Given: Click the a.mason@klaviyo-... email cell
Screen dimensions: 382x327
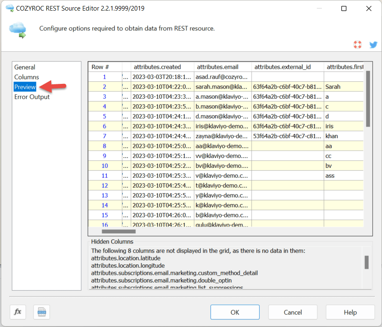Looking at the screenshot, I should coord(223,97).
